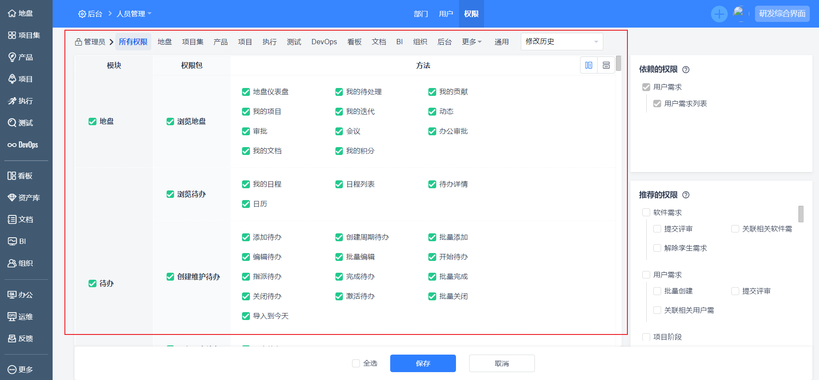Switch to the 用户 top tab
This screenshot has width=819, height=380.
[x=446, y=14]
